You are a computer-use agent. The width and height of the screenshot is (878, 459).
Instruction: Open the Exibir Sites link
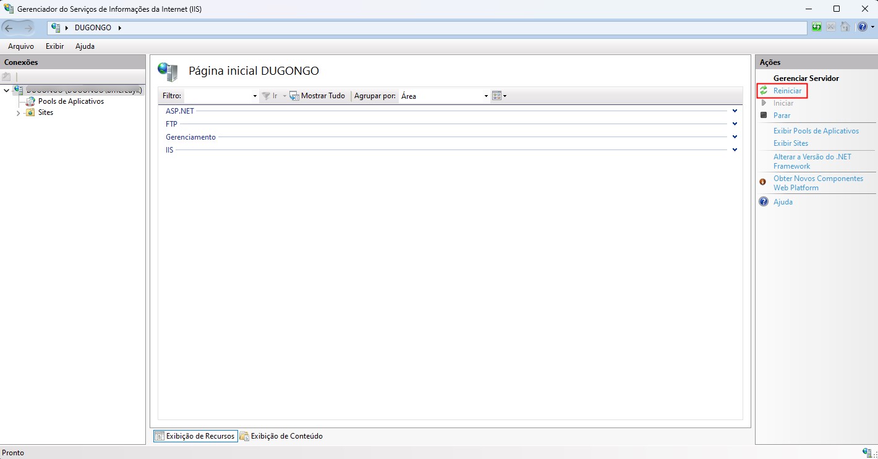[791, 143]
